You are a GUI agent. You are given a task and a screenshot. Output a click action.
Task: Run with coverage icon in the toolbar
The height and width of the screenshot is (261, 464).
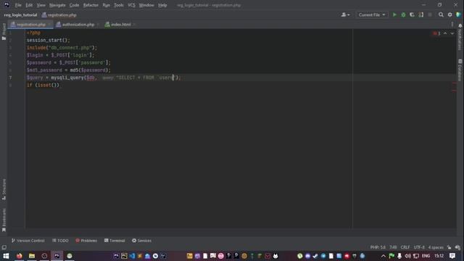tap(412, 14)
